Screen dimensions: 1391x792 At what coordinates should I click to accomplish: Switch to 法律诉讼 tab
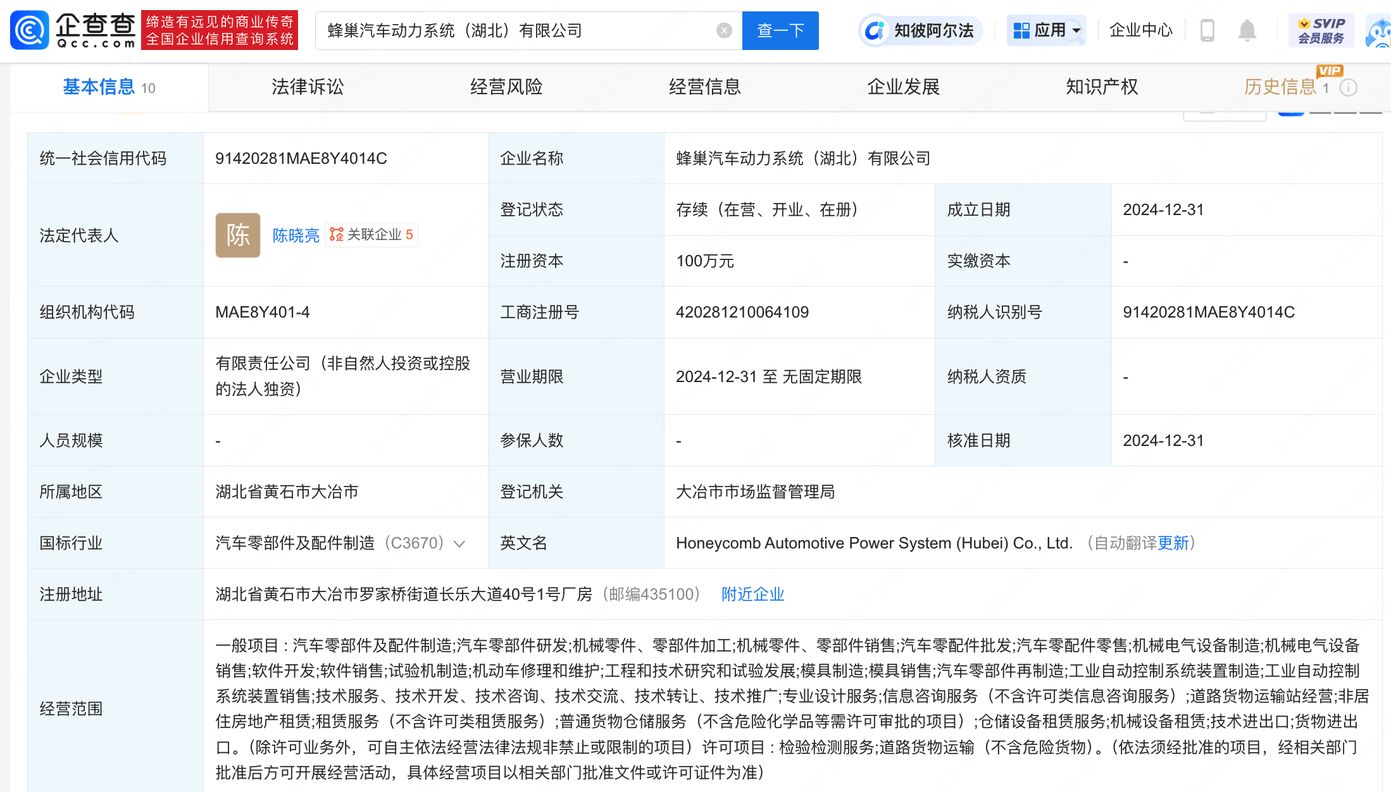pos(308,87)
